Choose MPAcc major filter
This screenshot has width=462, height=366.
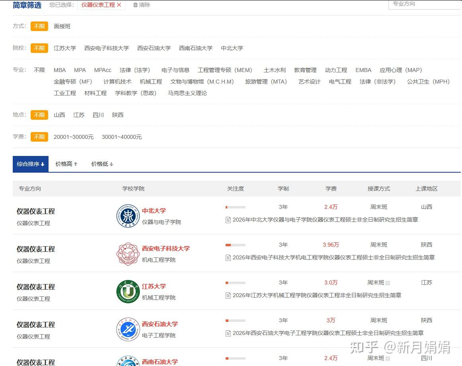[103, 70]
